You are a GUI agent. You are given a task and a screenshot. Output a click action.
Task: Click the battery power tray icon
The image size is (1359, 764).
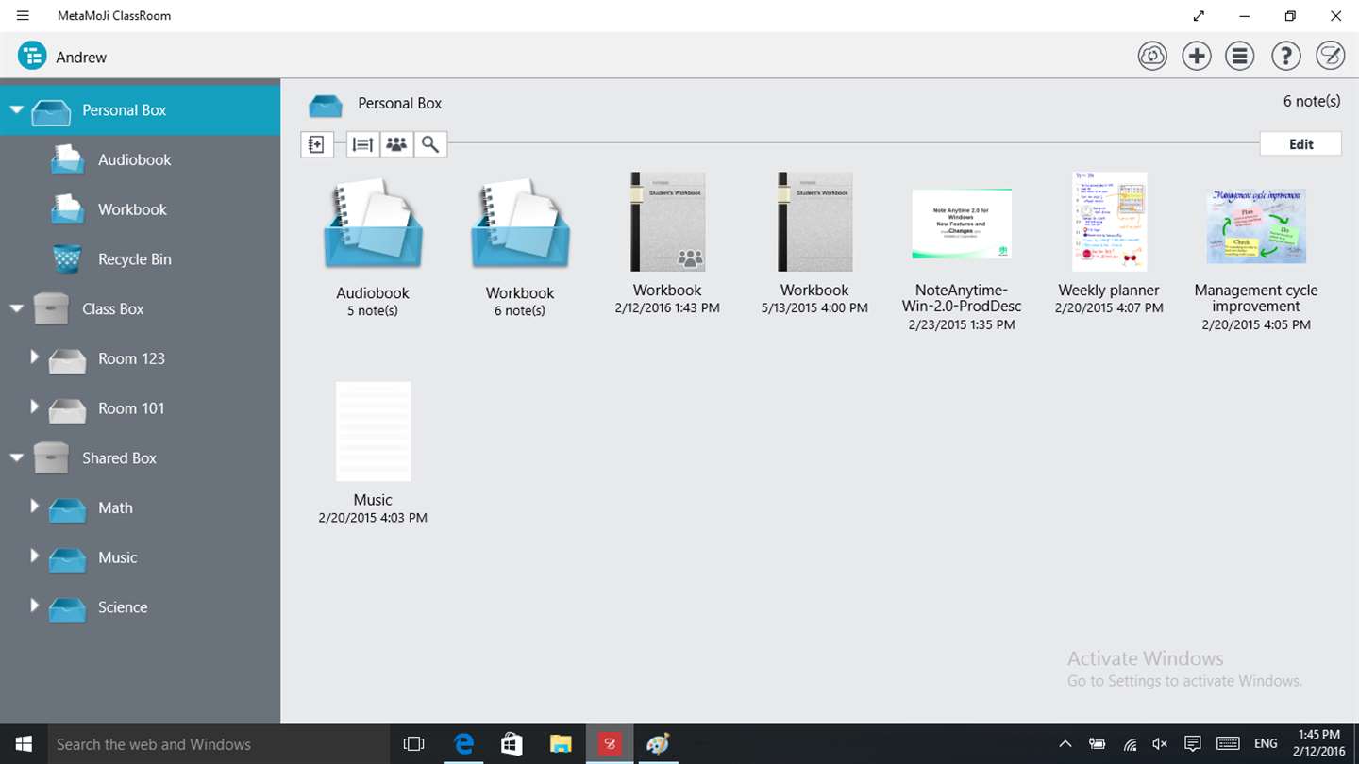pos(1097,744)
